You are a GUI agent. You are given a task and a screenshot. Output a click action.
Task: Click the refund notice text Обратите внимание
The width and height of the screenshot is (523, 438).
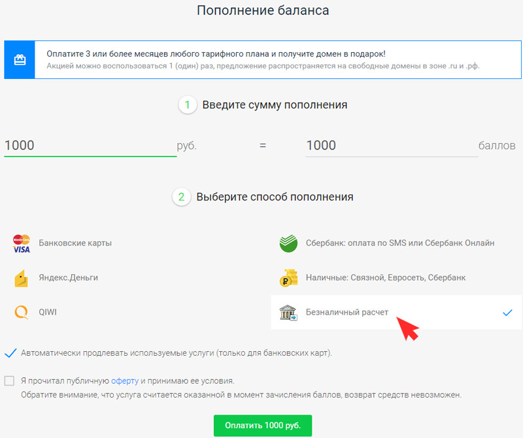coord(241,395)
